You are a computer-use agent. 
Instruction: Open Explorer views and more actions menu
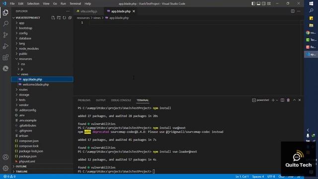(x=68, y=11)
